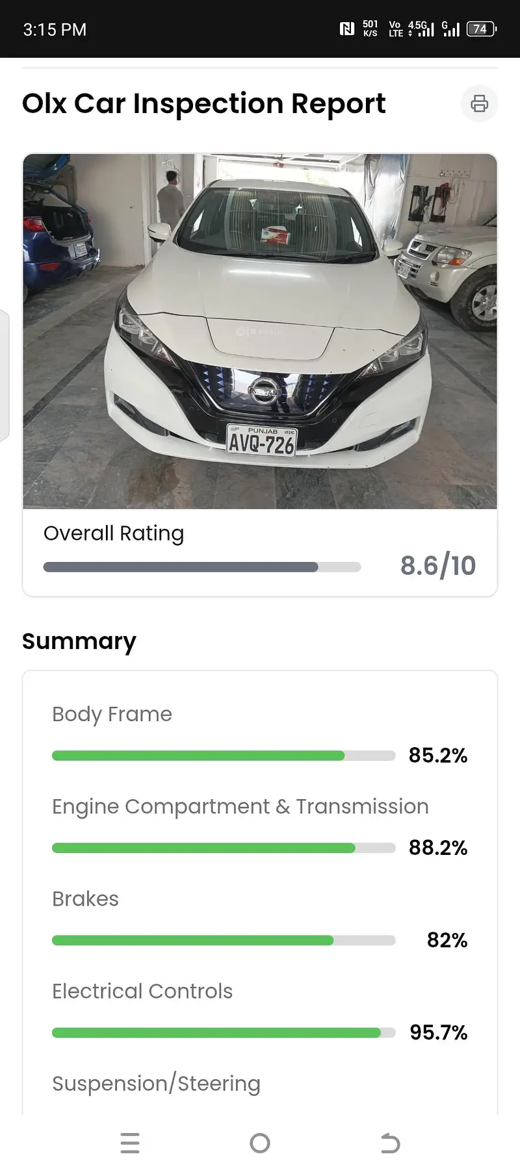
Task: Open the white Nissan car photo
Action: point(260,331)
